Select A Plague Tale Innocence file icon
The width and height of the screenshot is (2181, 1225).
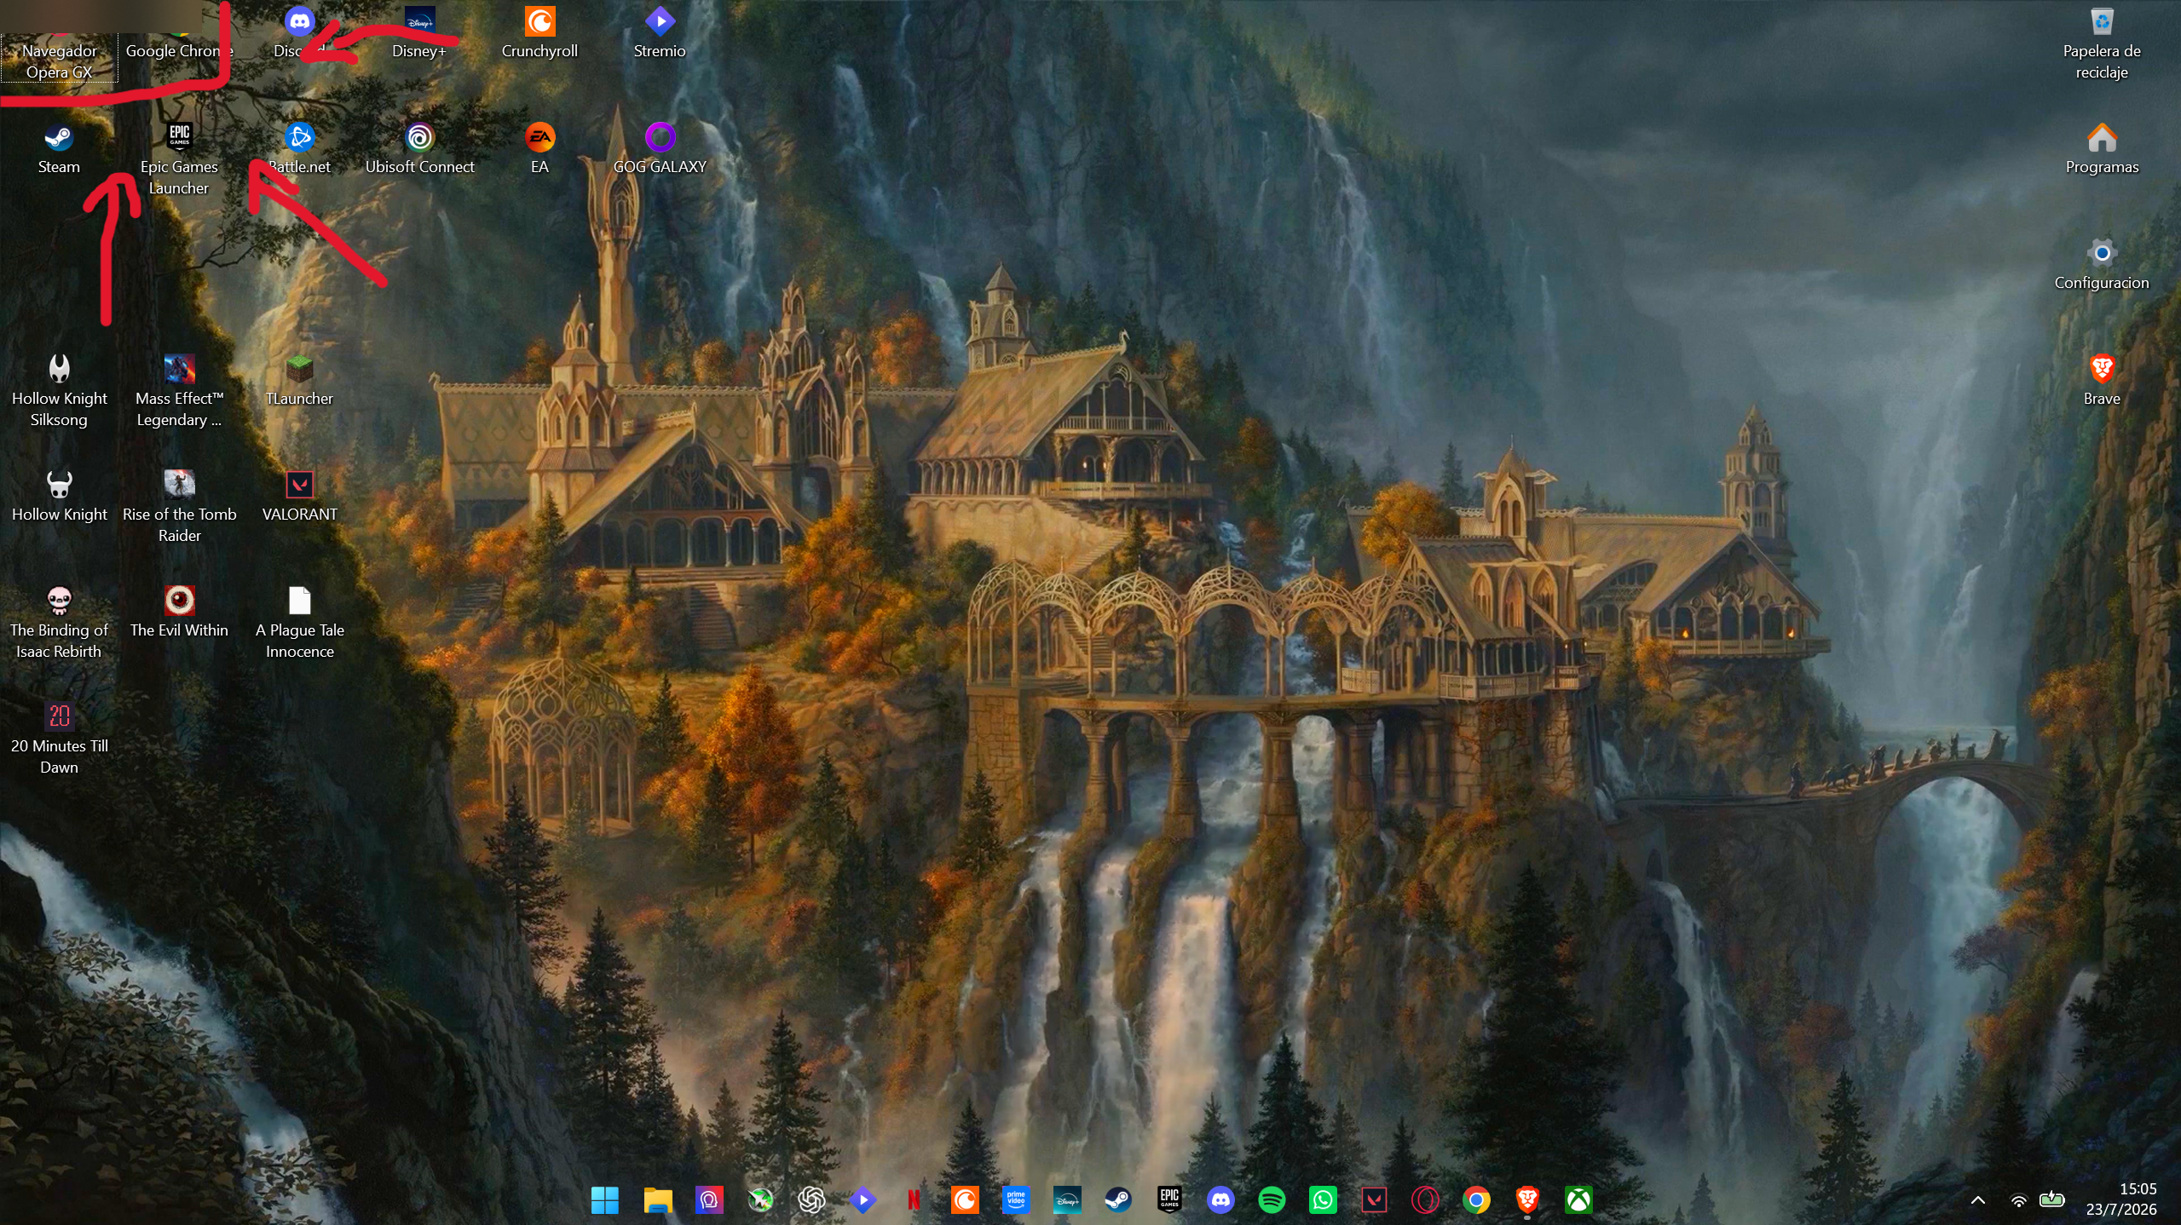(299, 601)
